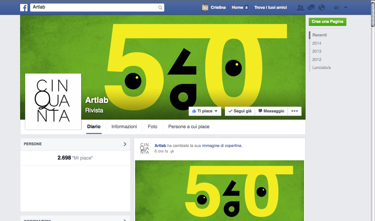Click the search magnifier icon

tap(160, 8)
